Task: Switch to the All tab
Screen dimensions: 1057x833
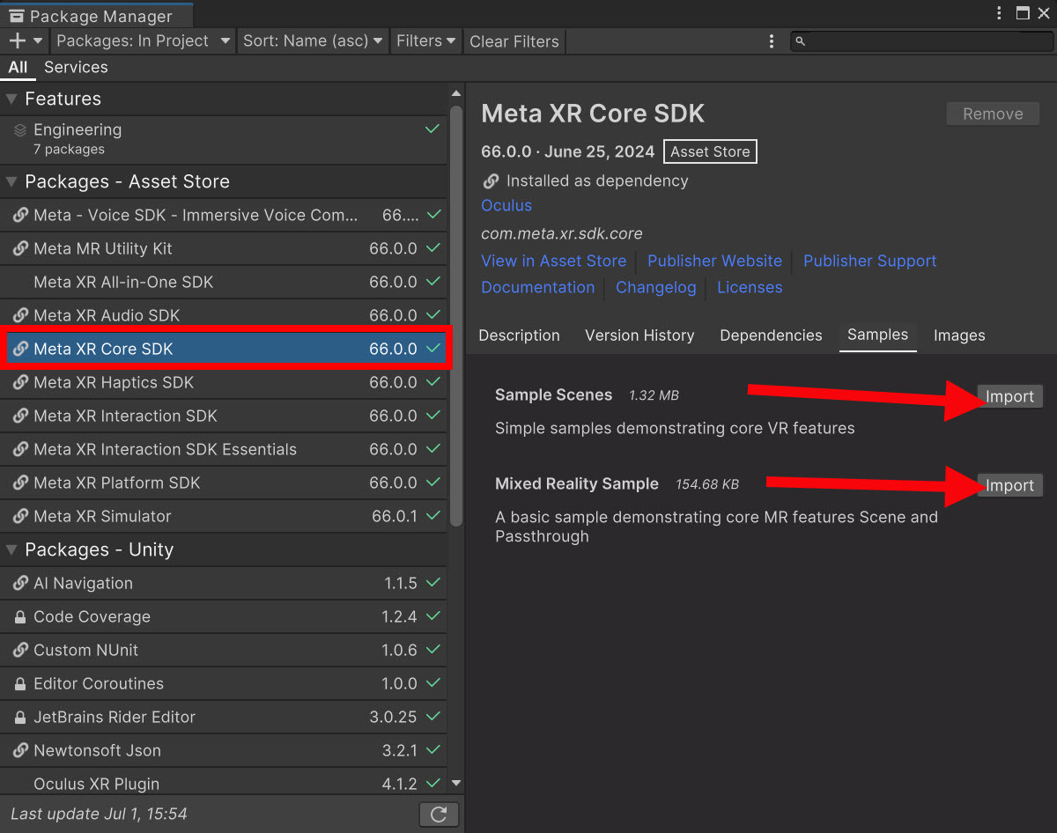Action: click(x=18, y=67)
